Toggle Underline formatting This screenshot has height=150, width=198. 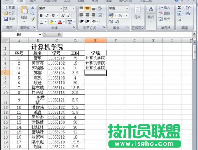53,15
